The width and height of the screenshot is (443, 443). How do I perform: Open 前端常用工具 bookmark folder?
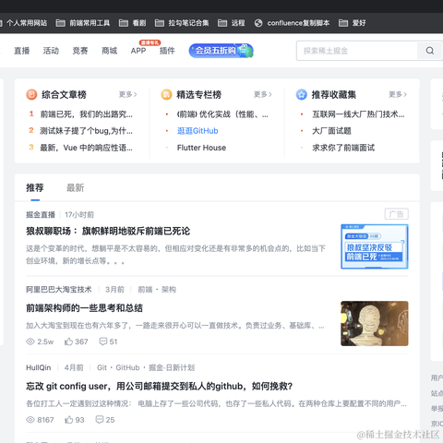pyautogui.click(x=83, y=23)
